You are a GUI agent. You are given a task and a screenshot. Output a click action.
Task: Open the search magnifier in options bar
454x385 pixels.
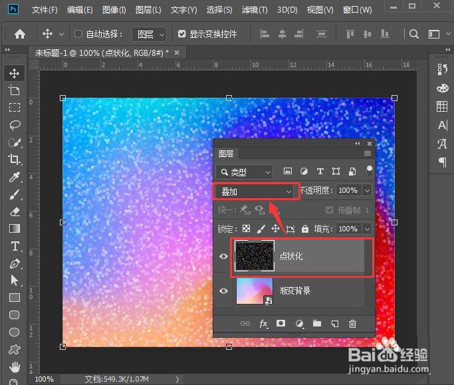pyautogui.click(x=413, y=34)
